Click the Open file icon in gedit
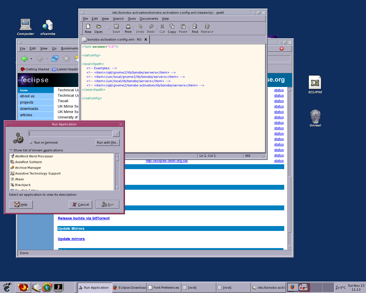 (99, 27)
